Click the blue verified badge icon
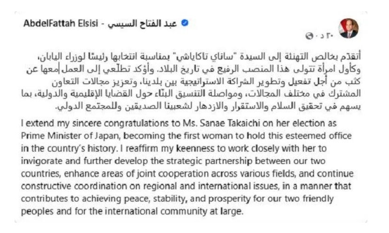The image size is (389, 233). pyautogui.click(x=185, y=23)
